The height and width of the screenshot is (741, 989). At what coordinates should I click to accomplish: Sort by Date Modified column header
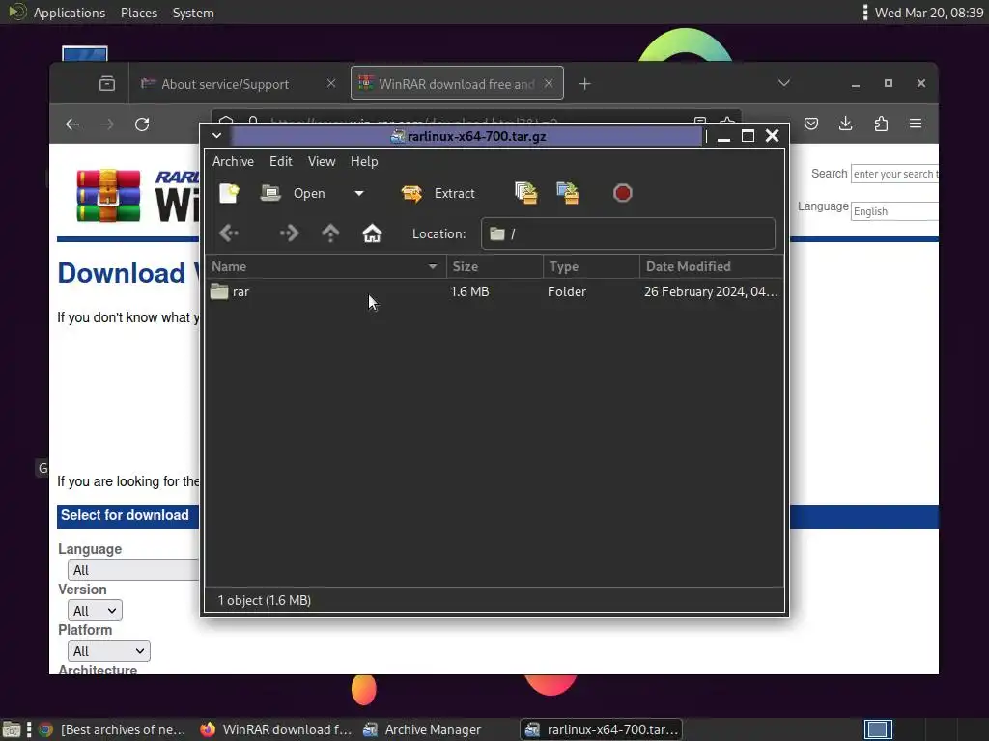pyautogui.click(x=712, y=266)
